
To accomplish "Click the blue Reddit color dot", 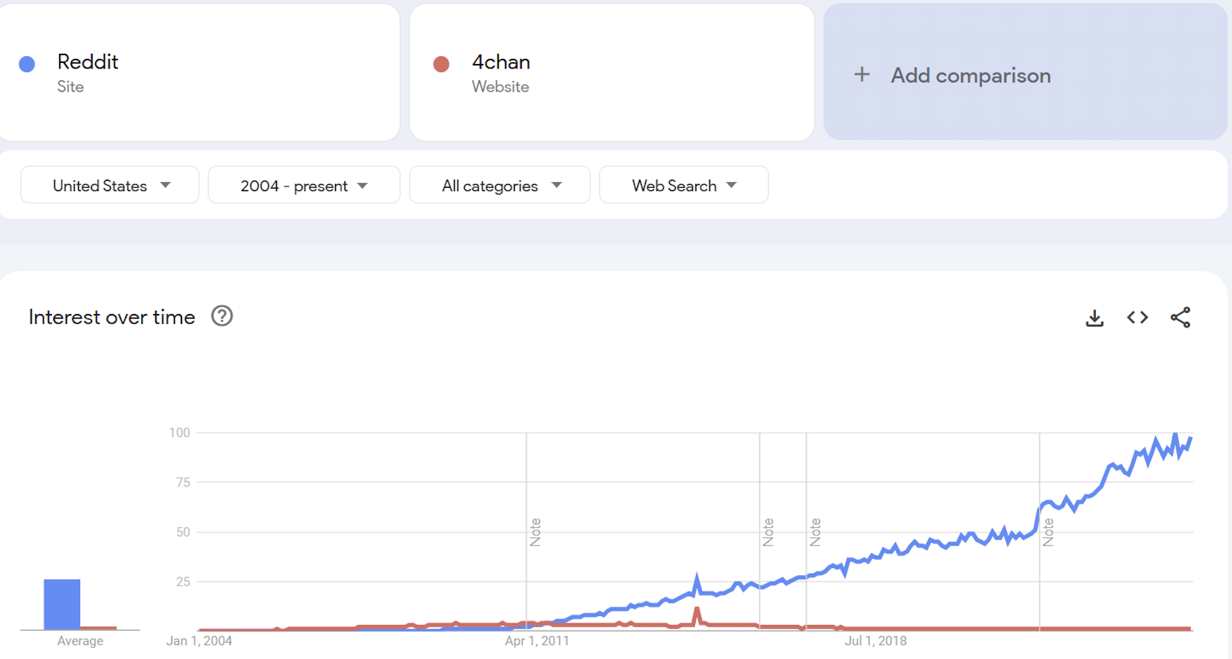I will 27,64.
